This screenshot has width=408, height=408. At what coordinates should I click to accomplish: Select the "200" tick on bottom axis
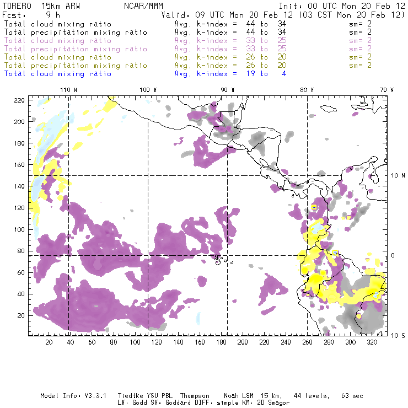pyautogui.click(x=243, y=342)
